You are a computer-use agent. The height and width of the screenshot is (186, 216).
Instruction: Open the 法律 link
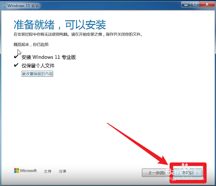click(63, 171)
